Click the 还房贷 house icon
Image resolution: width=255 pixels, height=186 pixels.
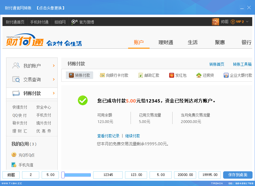(199, 75)
